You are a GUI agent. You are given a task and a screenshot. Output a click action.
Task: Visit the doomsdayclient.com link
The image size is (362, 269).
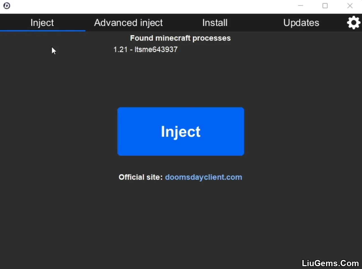tap(204, 177)
